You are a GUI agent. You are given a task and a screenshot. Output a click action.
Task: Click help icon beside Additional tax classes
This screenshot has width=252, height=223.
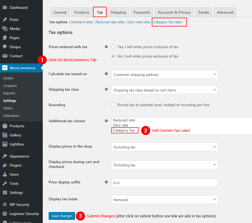coord(106,121)
